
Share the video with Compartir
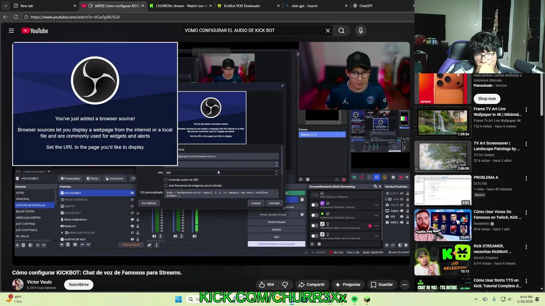pos(312,284)
